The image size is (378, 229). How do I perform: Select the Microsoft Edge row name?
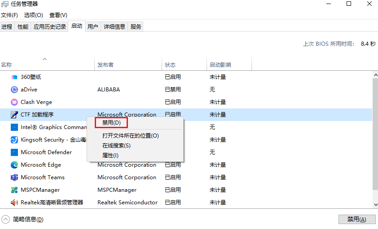tap(41, 165)
